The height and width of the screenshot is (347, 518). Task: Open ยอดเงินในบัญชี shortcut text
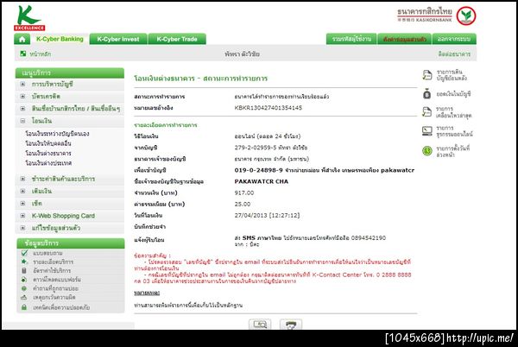453,94
